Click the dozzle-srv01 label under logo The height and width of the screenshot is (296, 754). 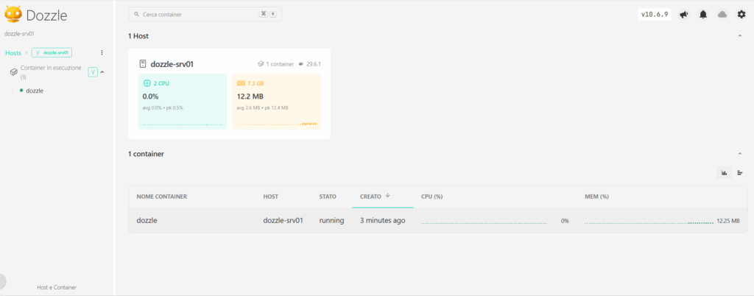coord(18,34)
